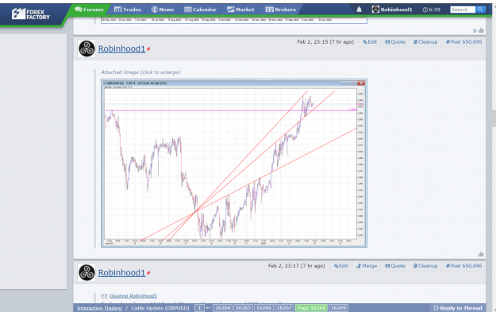496x312 pixels.
Task: Open the Forums tab
Action: [89, 10]
